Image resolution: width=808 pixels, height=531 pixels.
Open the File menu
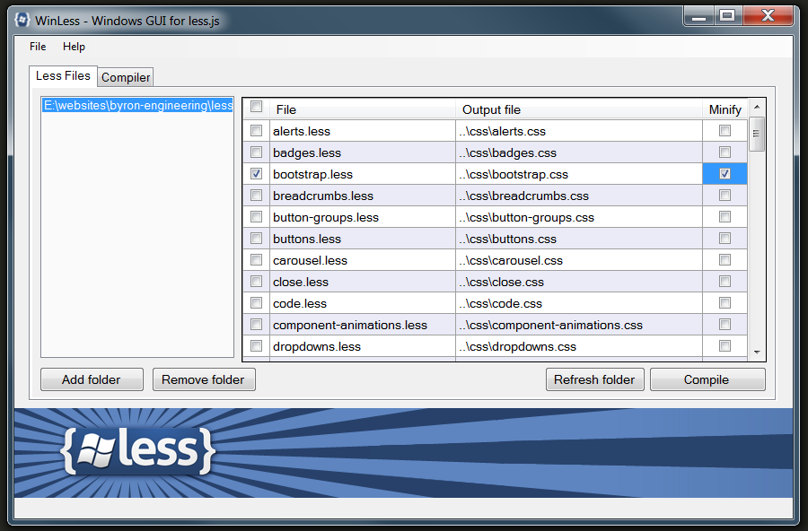pyautogui.click(x=38, y=47)
